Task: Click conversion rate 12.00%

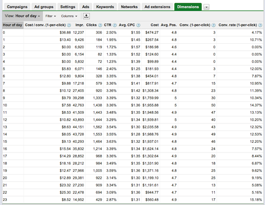Action: pos(256,69)
